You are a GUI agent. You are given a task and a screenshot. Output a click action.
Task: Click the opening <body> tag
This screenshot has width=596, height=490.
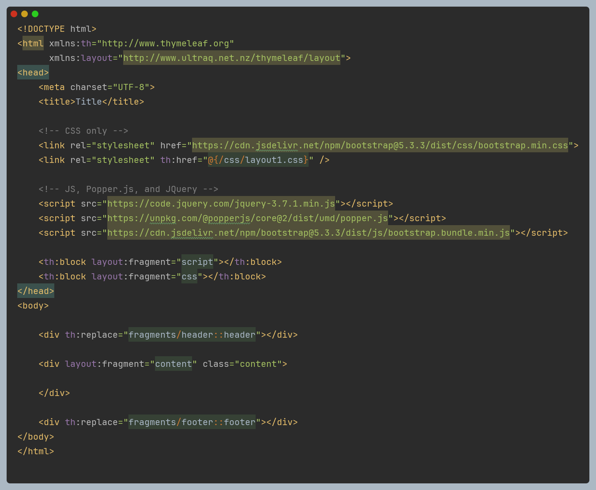pos(33,305)
